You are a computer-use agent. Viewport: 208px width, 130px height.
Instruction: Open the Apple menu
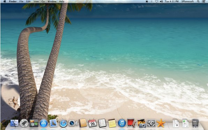click(x=5, y=1)
